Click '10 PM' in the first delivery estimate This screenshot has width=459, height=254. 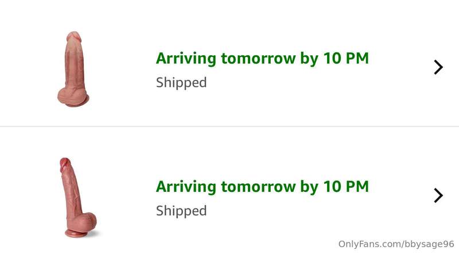point(346,58)
